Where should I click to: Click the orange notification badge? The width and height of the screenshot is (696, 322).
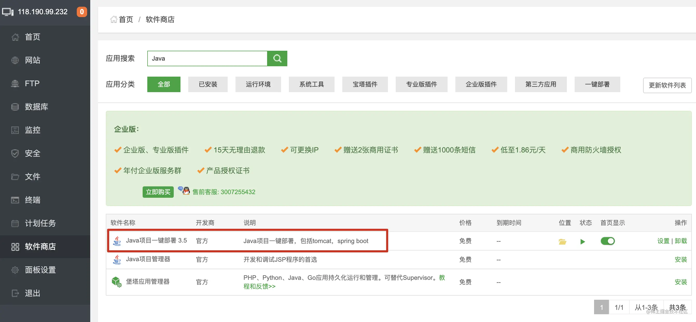pyautogui.click(x=82, y=12)
